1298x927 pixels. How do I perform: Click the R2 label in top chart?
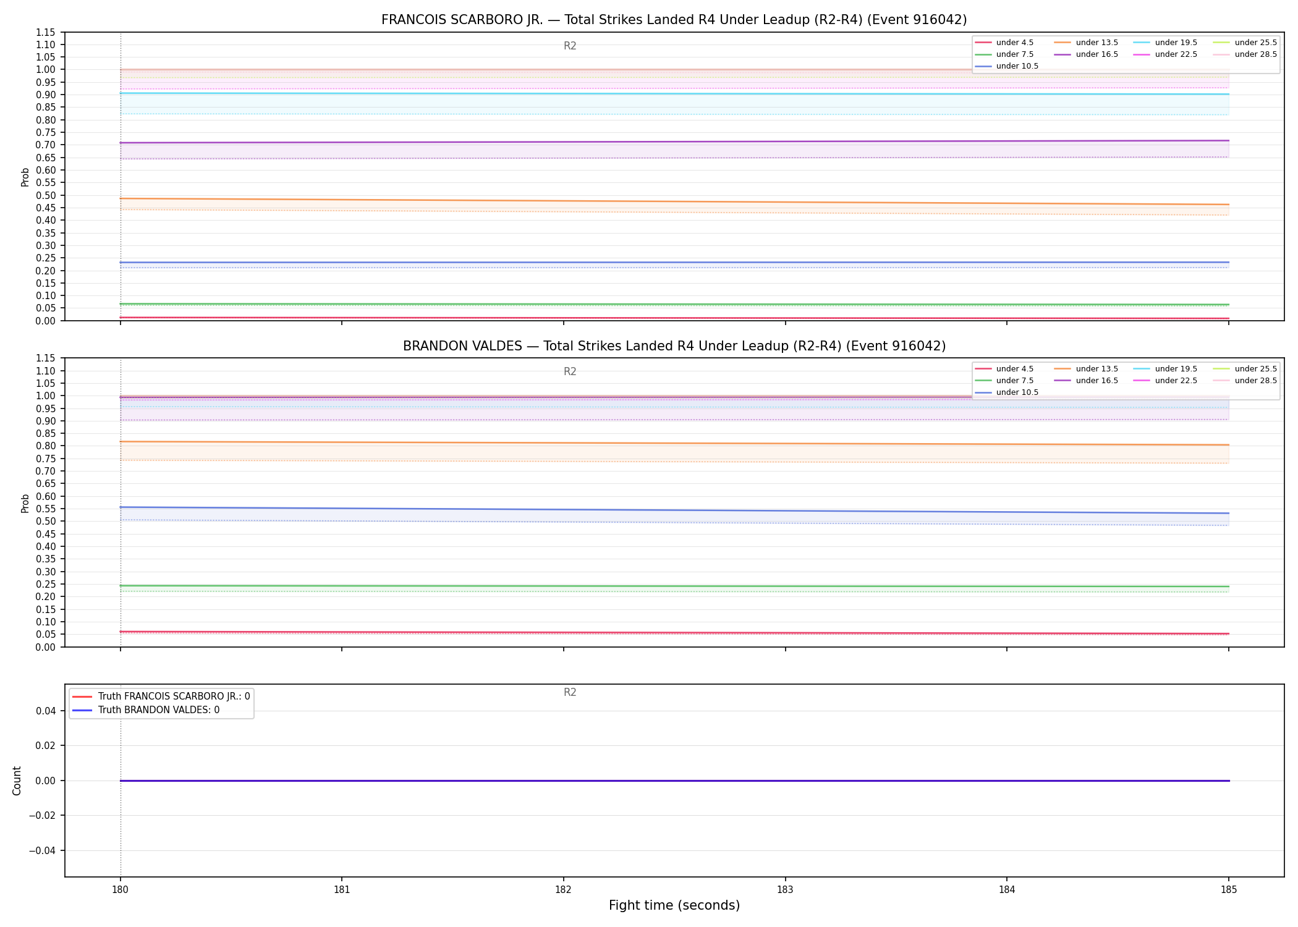point(570,46)
